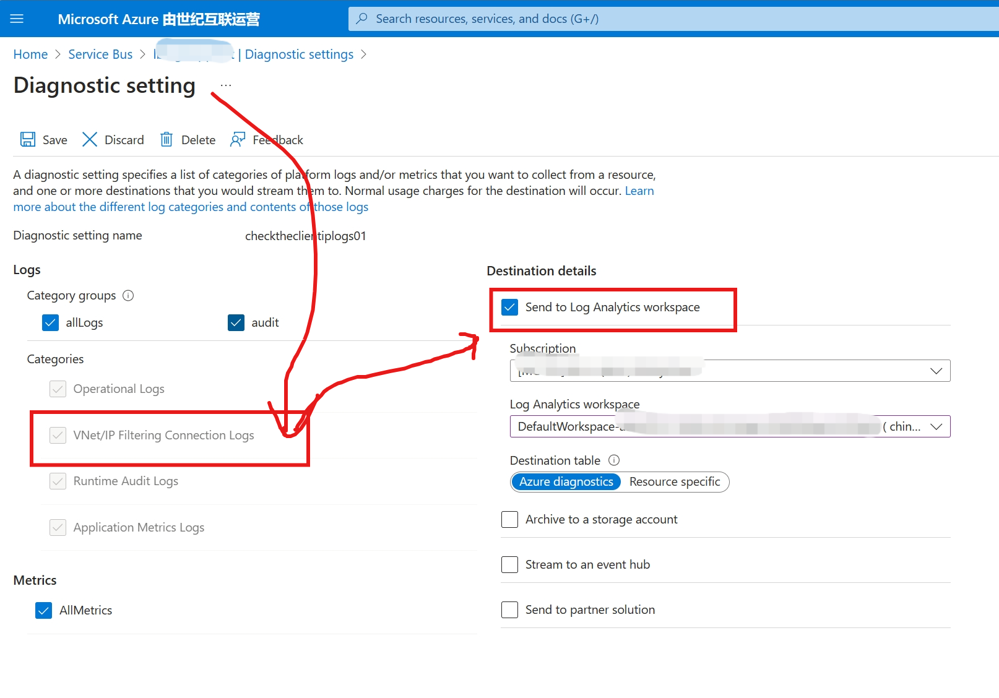
Task: Enable Archive to a storage account
Action: (x=509, y=520)
